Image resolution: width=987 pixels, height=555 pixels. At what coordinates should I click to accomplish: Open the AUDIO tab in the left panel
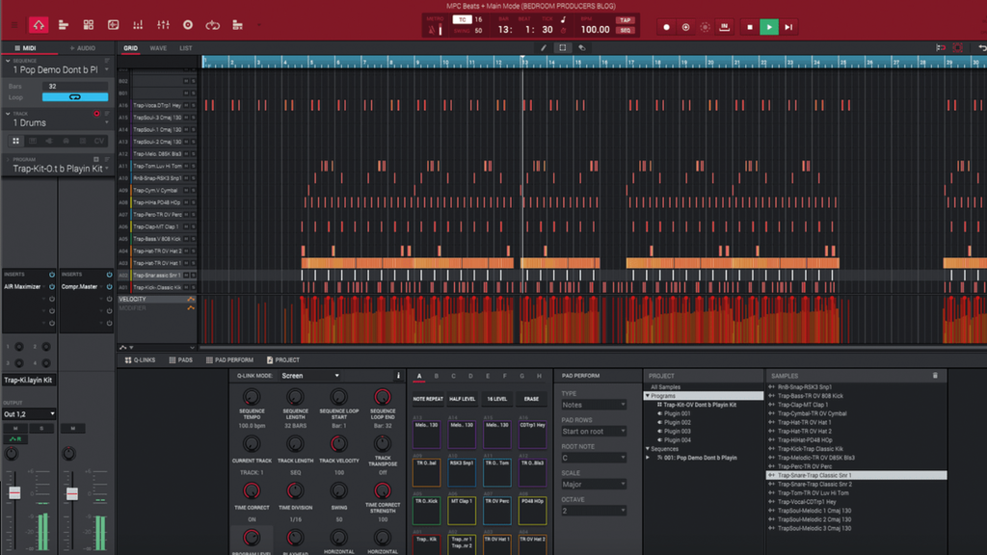pyautogui.click(x=86, y=48)
